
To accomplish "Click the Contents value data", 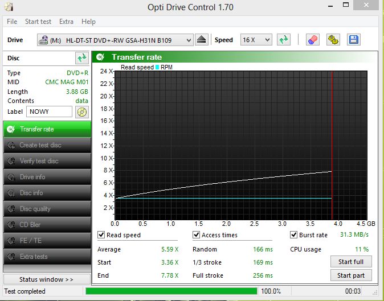I will (x=82, y=101).
